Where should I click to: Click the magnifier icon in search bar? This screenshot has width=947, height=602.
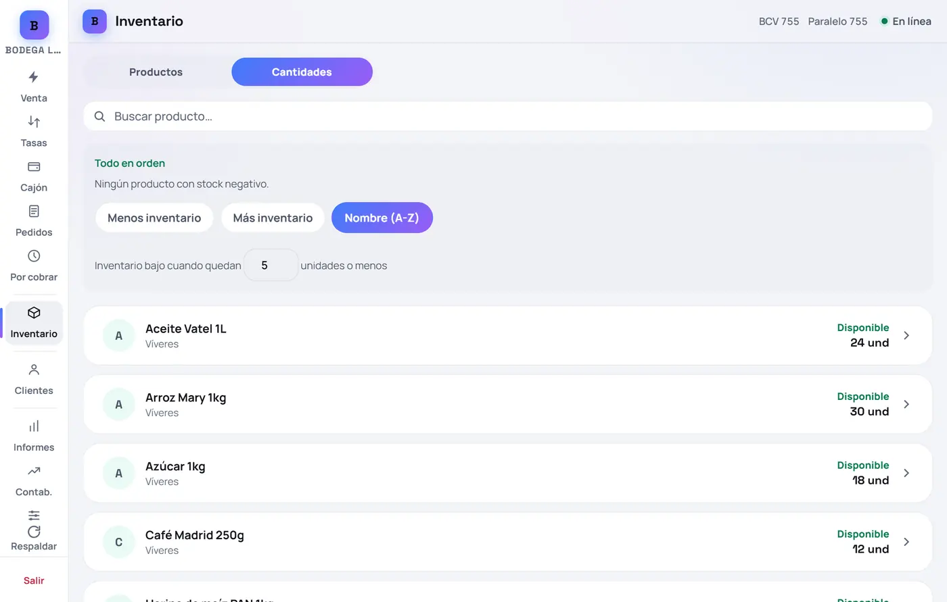pos(99,116)
